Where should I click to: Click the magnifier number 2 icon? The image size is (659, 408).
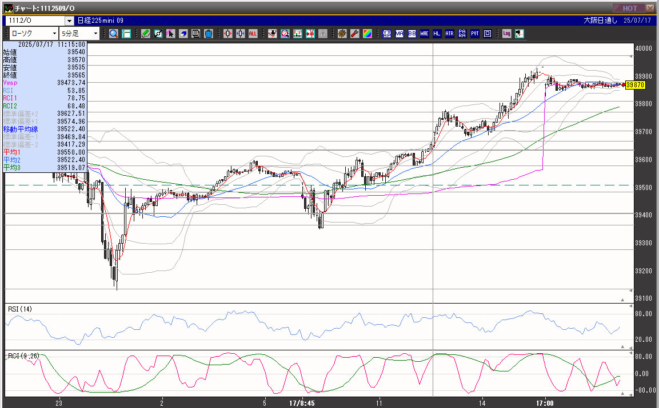point(285,34)
